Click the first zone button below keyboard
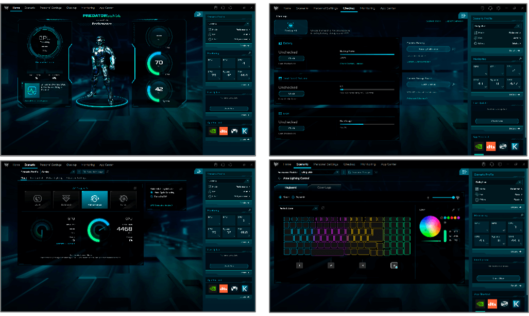 pos(299,265)
